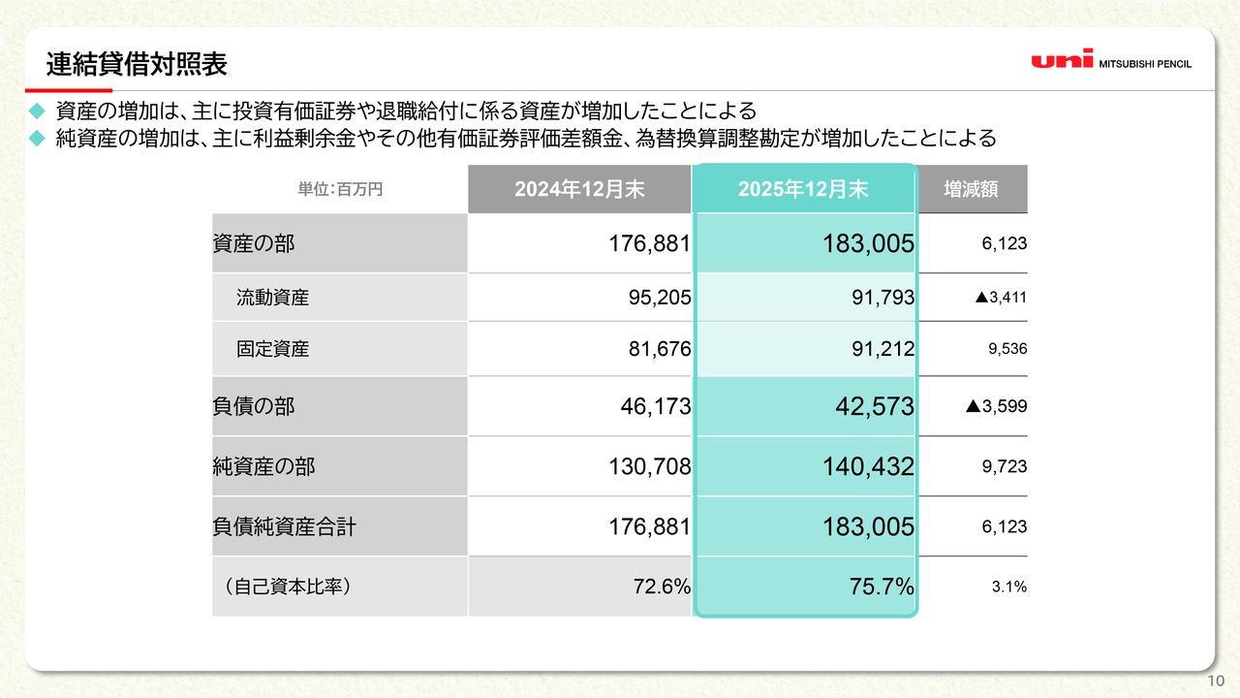Click the 単位:百万円 unit label

click(340, 189)
